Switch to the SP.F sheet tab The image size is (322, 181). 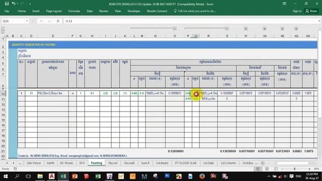82,163
